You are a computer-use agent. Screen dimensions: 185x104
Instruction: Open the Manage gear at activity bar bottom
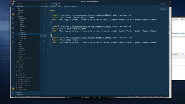(13, 93)
